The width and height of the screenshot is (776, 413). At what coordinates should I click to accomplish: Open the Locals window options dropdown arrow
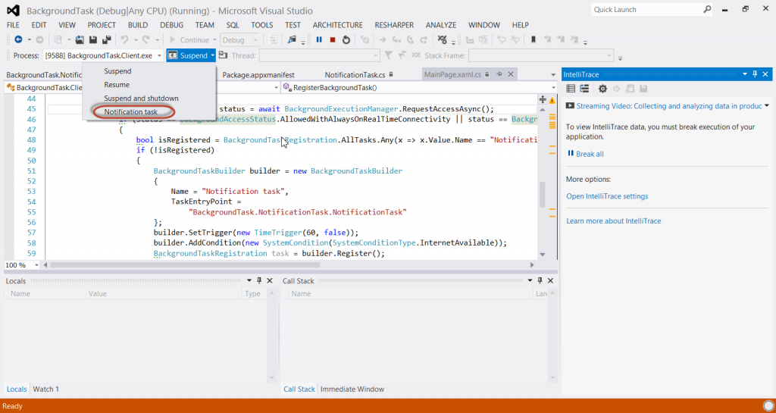click(249, 280)
